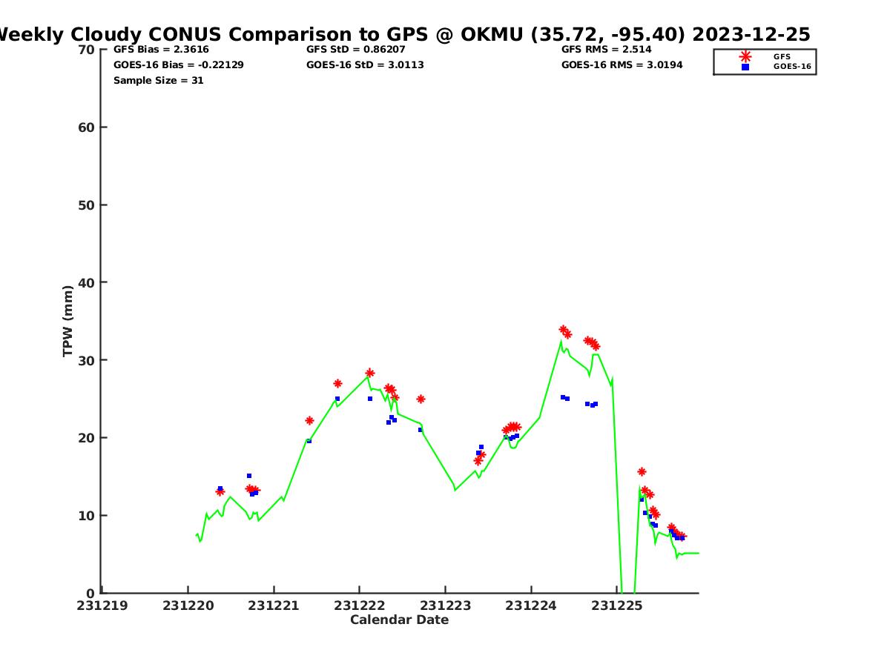Click the y-axis tick label 60
This screenshot has width=890, height=667.
87,127
